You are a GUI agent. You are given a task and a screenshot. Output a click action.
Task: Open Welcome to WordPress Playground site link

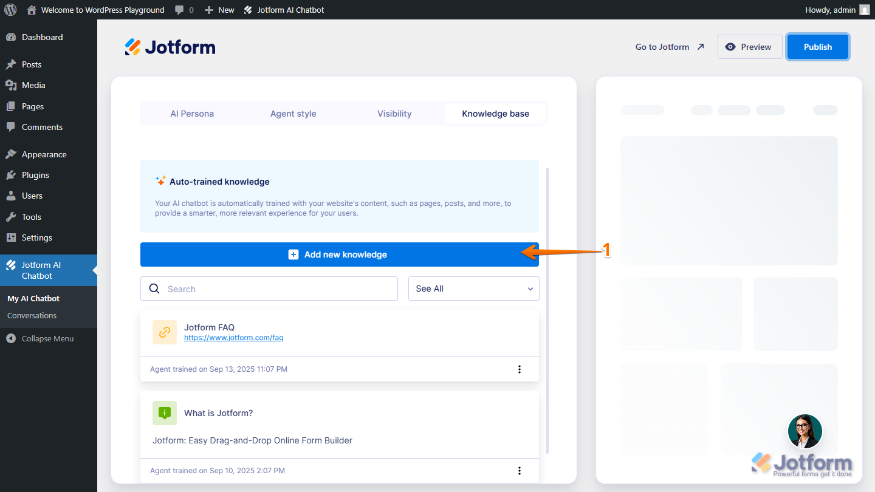point(95,10)
